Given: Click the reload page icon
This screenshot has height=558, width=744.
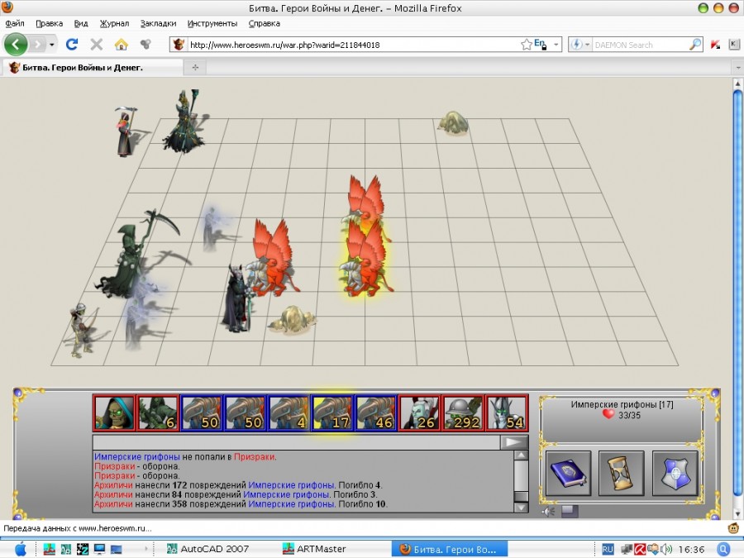Looking at the screenshot, I should point(72,45).
